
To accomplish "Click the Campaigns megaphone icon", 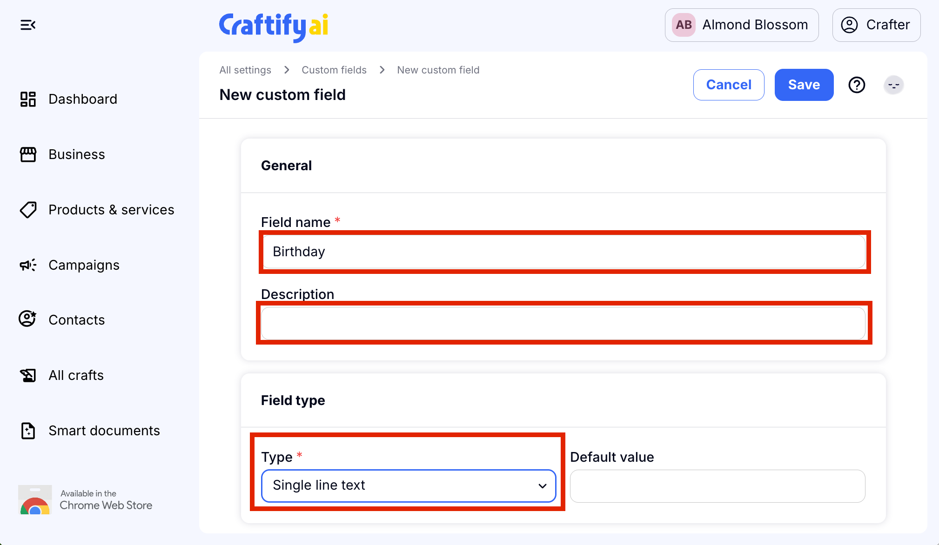I will tap(28, 265).
